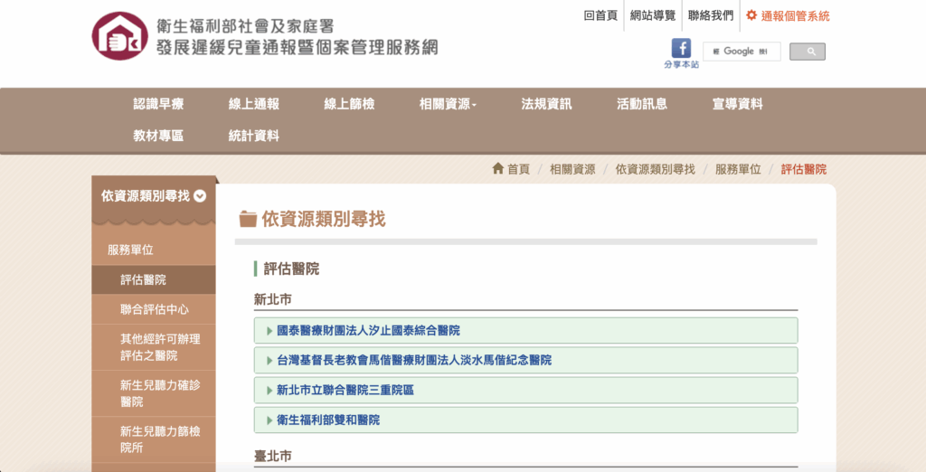Click 相關資源 in the breadcrumb
The image size is (926, 472).
click(x=572, y=170)
